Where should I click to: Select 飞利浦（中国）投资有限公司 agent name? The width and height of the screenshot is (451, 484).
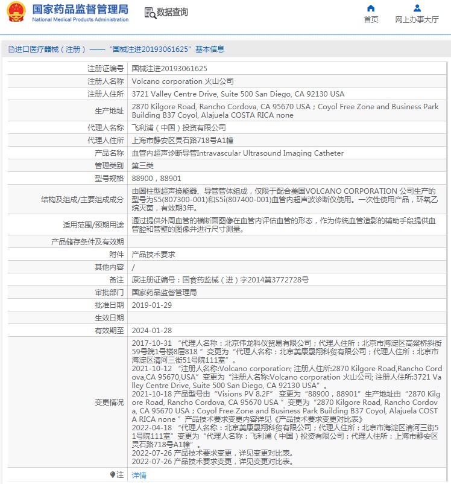(x=178, y=128)
